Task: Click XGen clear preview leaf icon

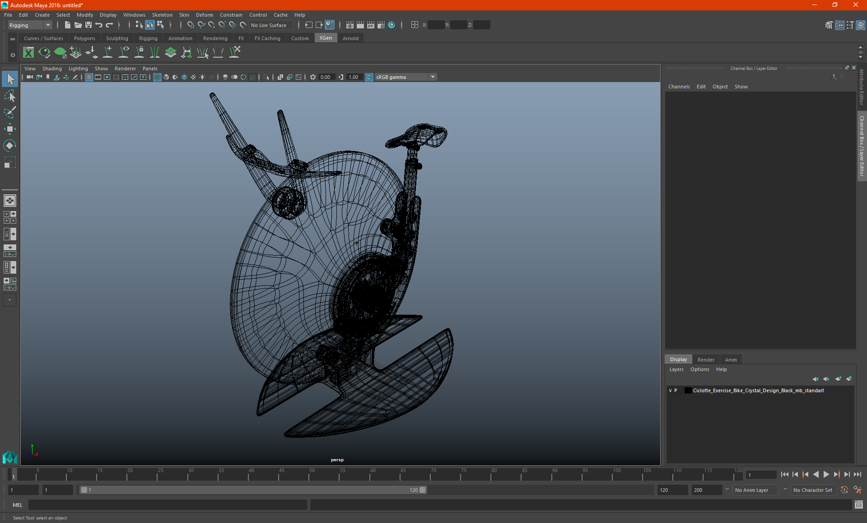Action: 60,53
